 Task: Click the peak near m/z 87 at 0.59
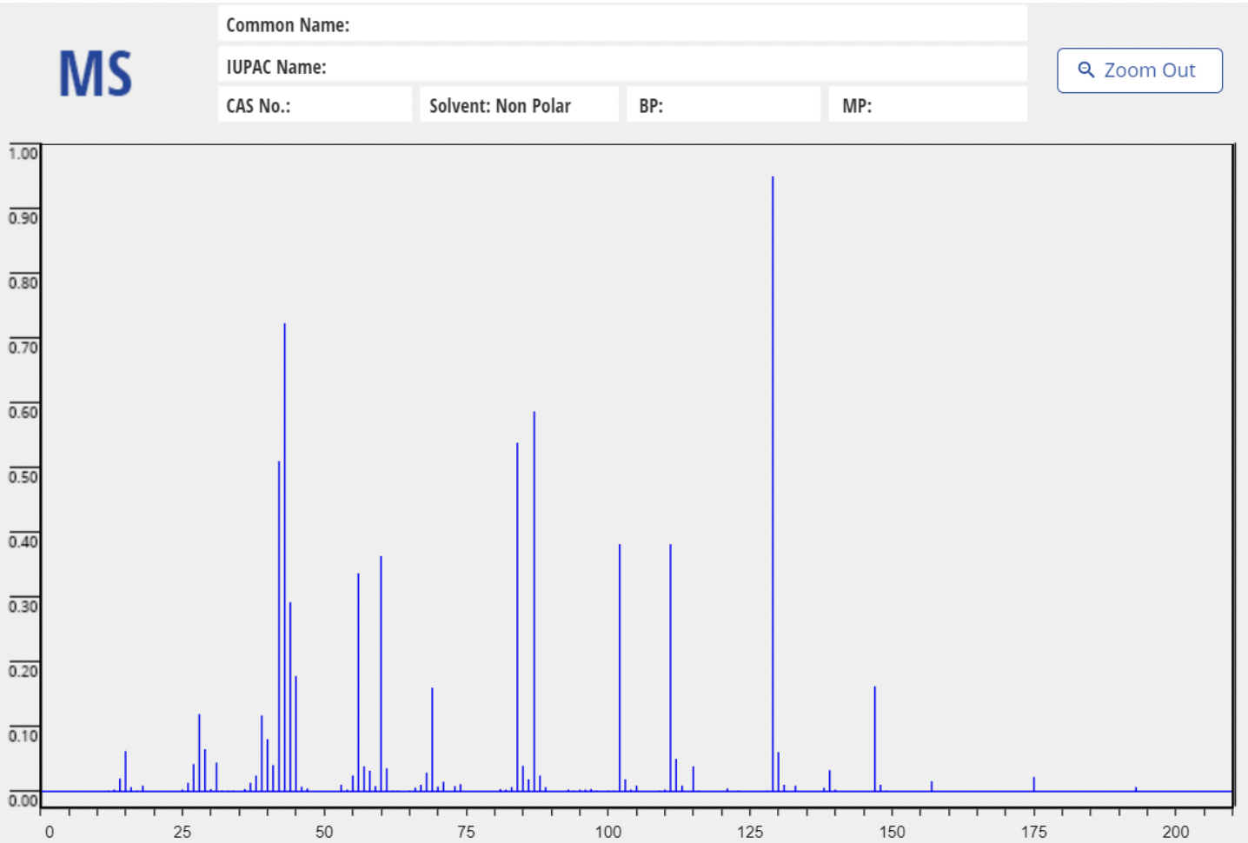pos(534,601)
